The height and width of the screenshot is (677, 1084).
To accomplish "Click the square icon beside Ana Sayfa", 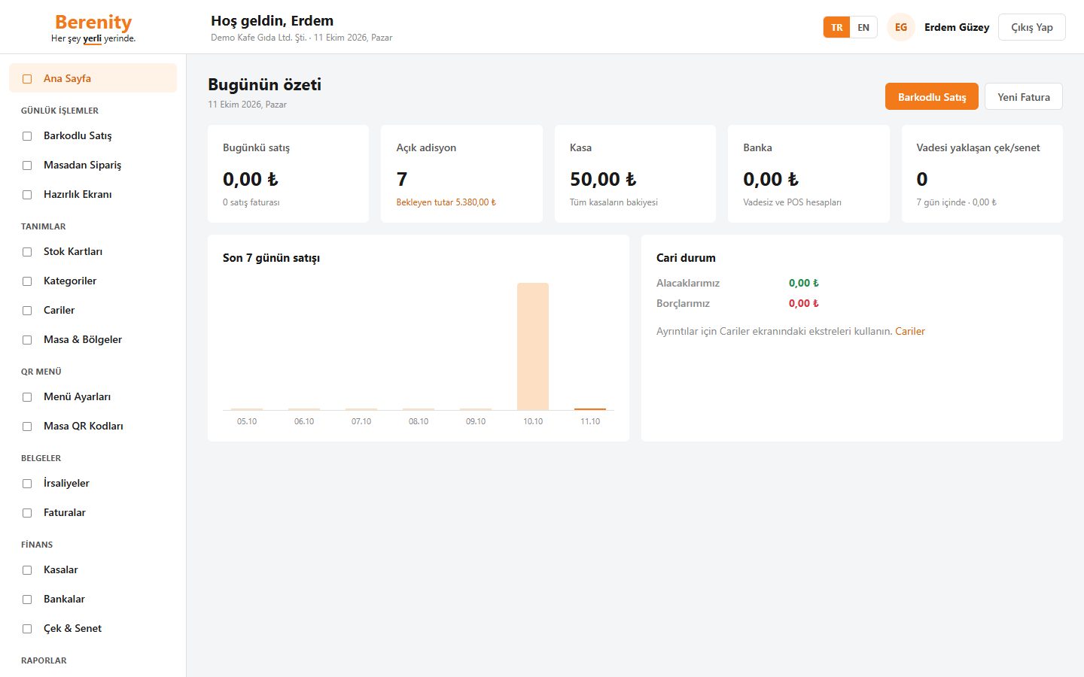I will click(x=27, y=79).
